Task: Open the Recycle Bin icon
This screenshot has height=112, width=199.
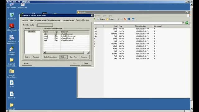Action: (x=12, y=16)
